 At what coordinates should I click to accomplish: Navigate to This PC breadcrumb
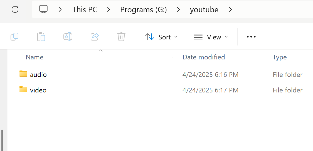click(85, 9)
